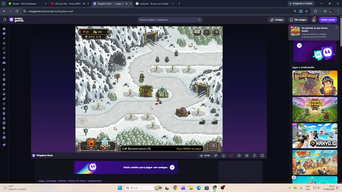This screenshot has height=192, width=342.
Task: Open the notifications bell
Action: pyautogui.click(x=314, y=20)
